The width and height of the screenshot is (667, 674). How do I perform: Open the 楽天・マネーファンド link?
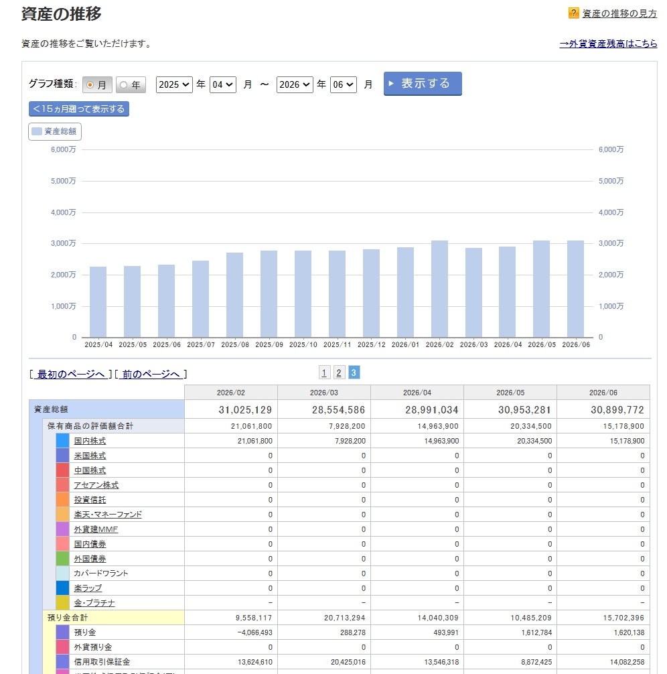(107, 514)
